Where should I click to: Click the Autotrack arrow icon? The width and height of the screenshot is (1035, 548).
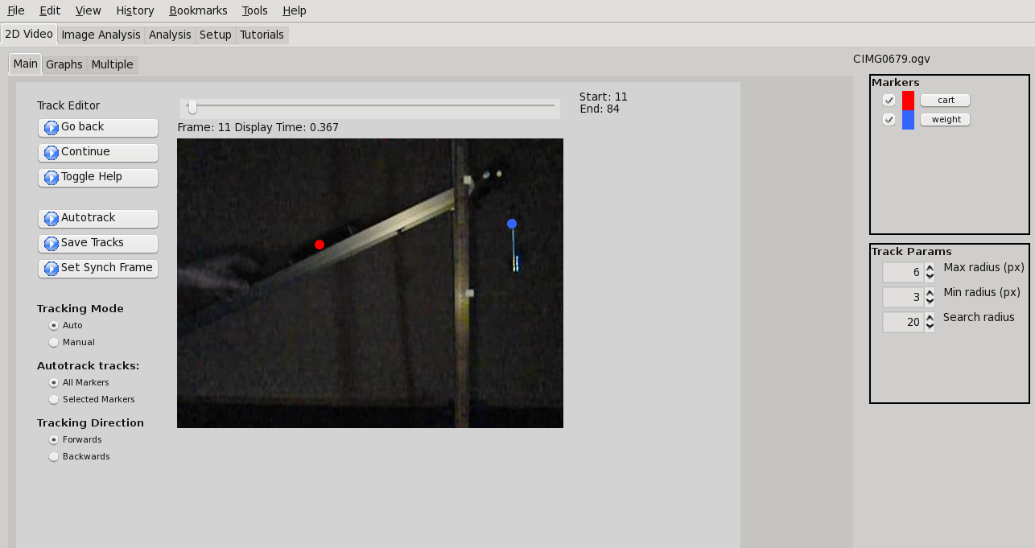[52, 219]
